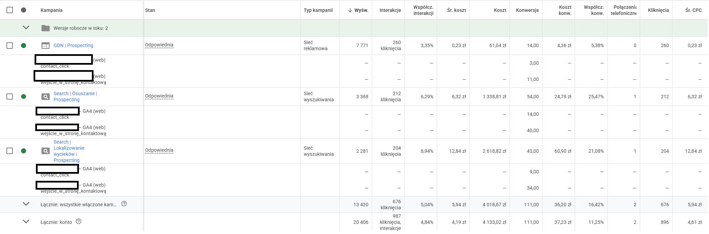This screenshot has height=234, width=709.
Task: Select the checkbox for Search | Osuszanie campaign
Action: coord(10,97)
